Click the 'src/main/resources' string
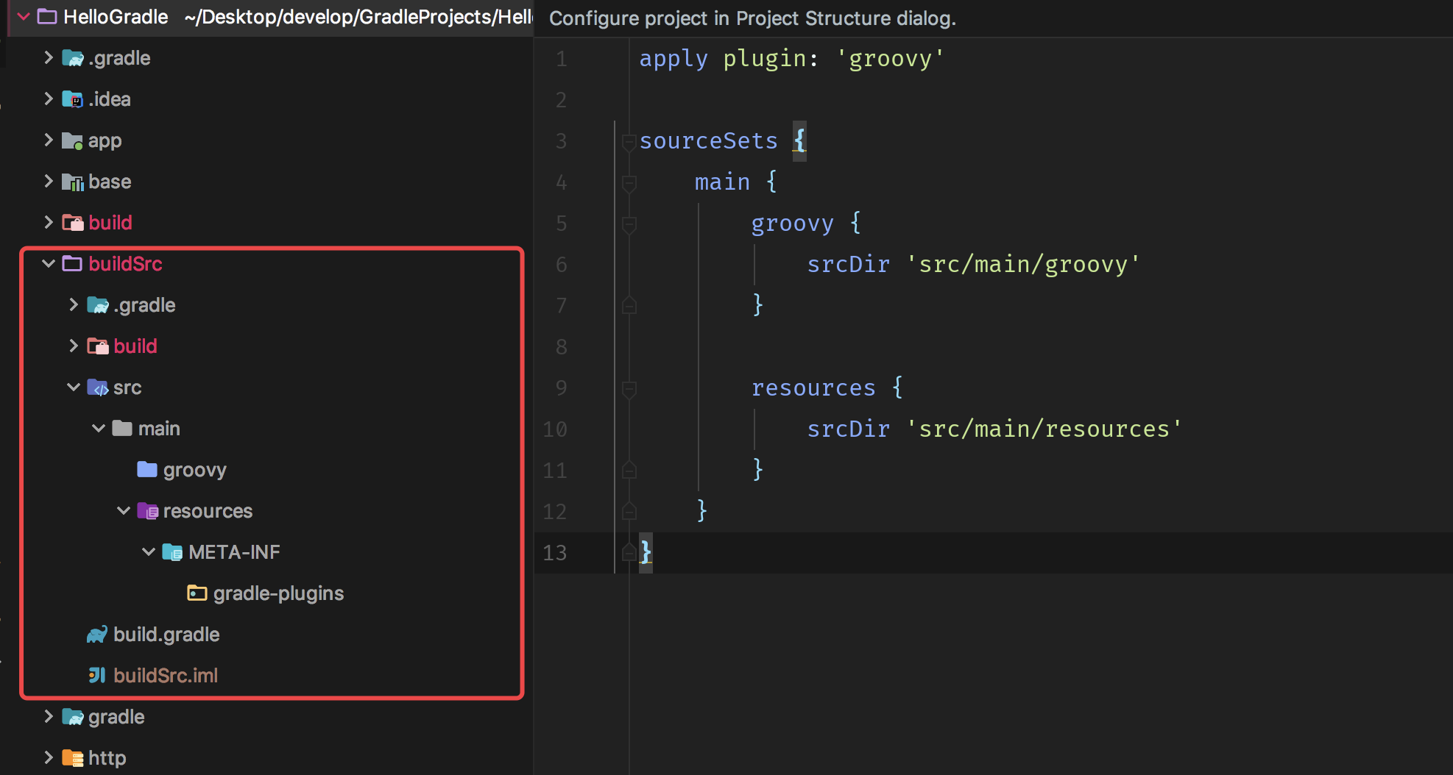The height and width of the screenshot is (775, 1453). [1044, 429]
